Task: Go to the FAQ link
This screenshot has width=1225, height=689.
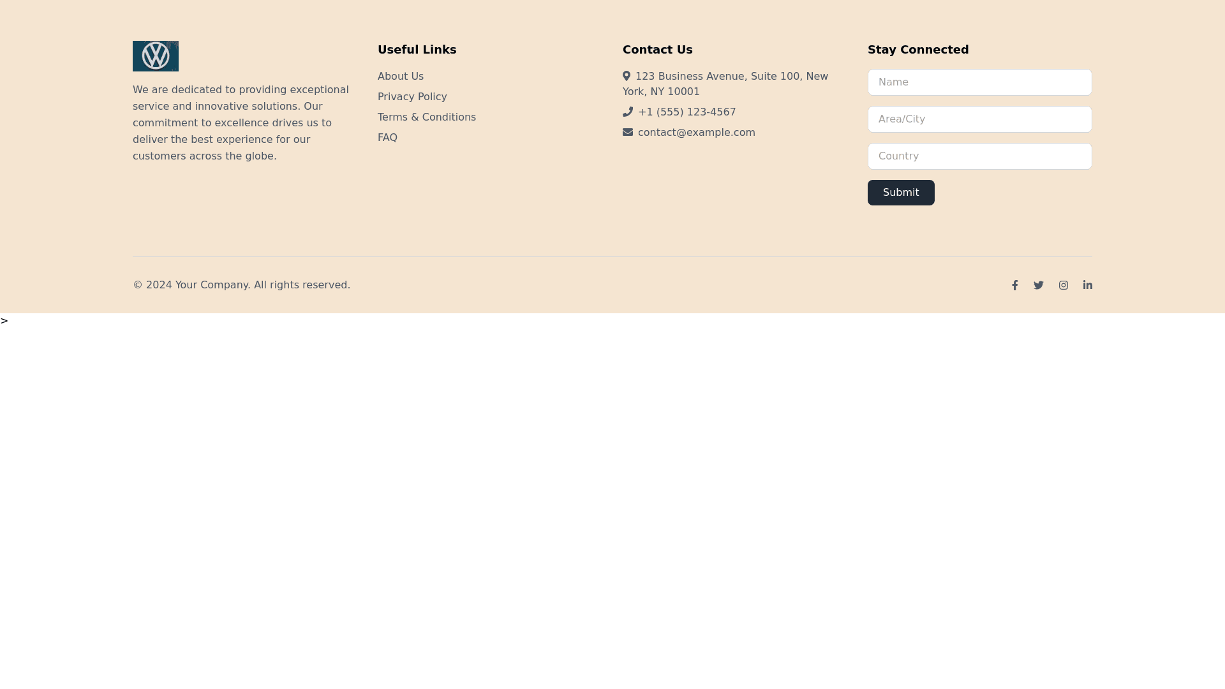Action: [387, 138]
